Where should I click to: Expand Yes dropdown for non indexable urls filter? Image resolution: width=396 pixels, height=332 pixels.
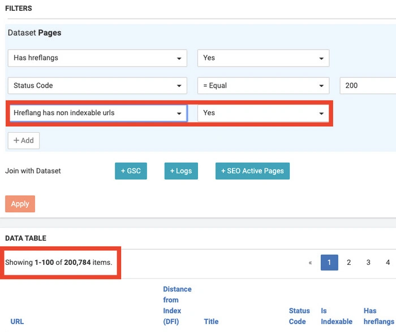coord(263,113)
